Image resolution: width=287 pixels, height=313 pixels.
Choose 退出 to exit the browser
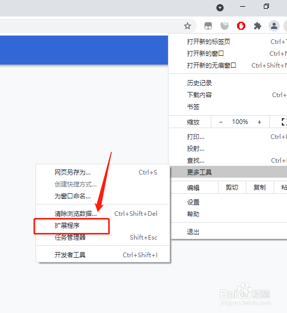pos(229,232)
